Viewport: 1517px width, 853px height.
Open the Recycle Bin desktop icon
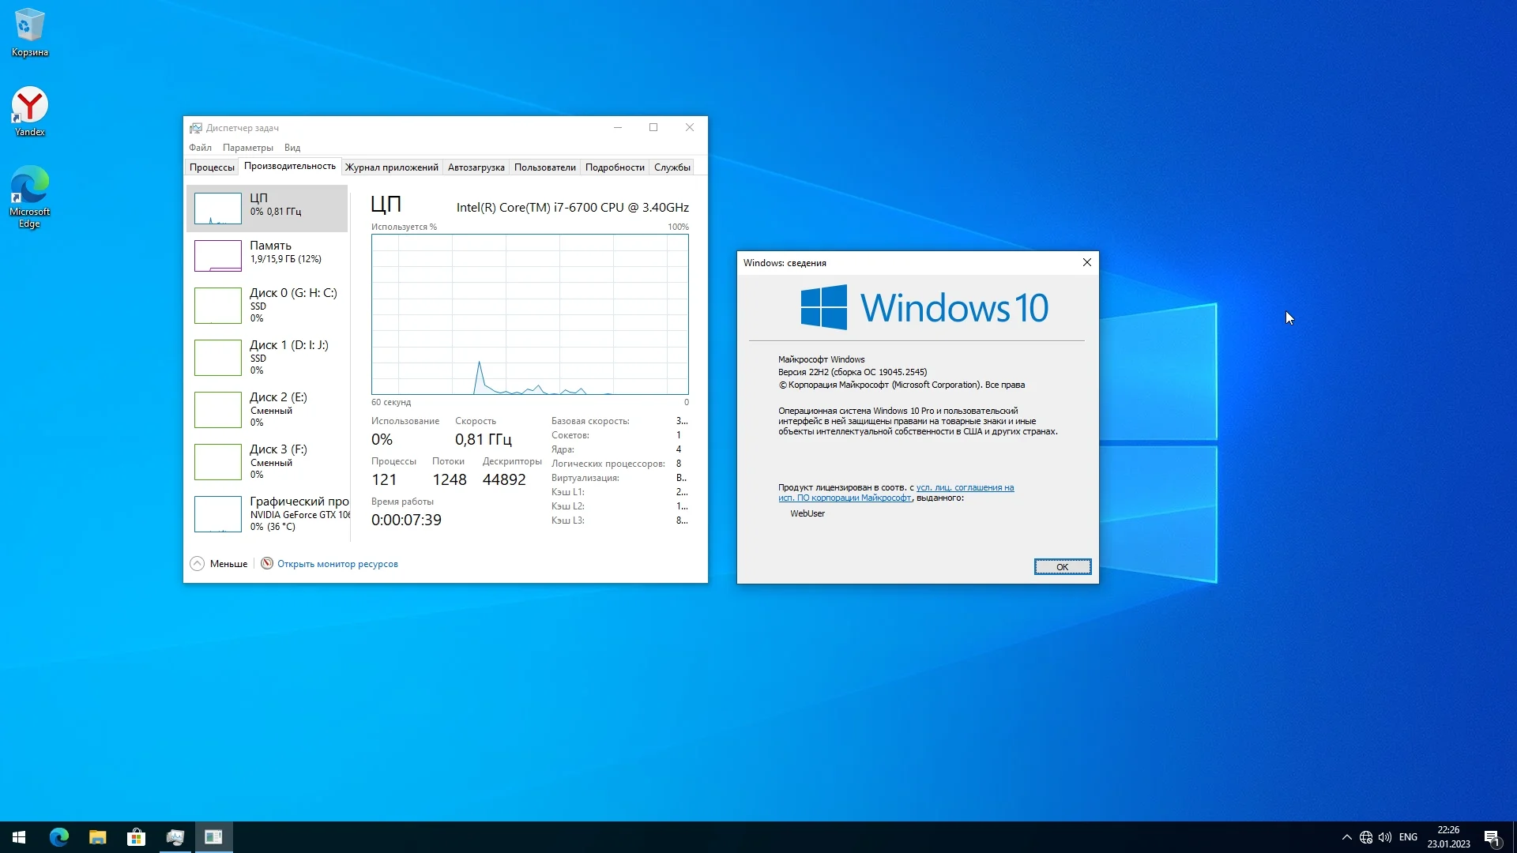click(29, 32)
